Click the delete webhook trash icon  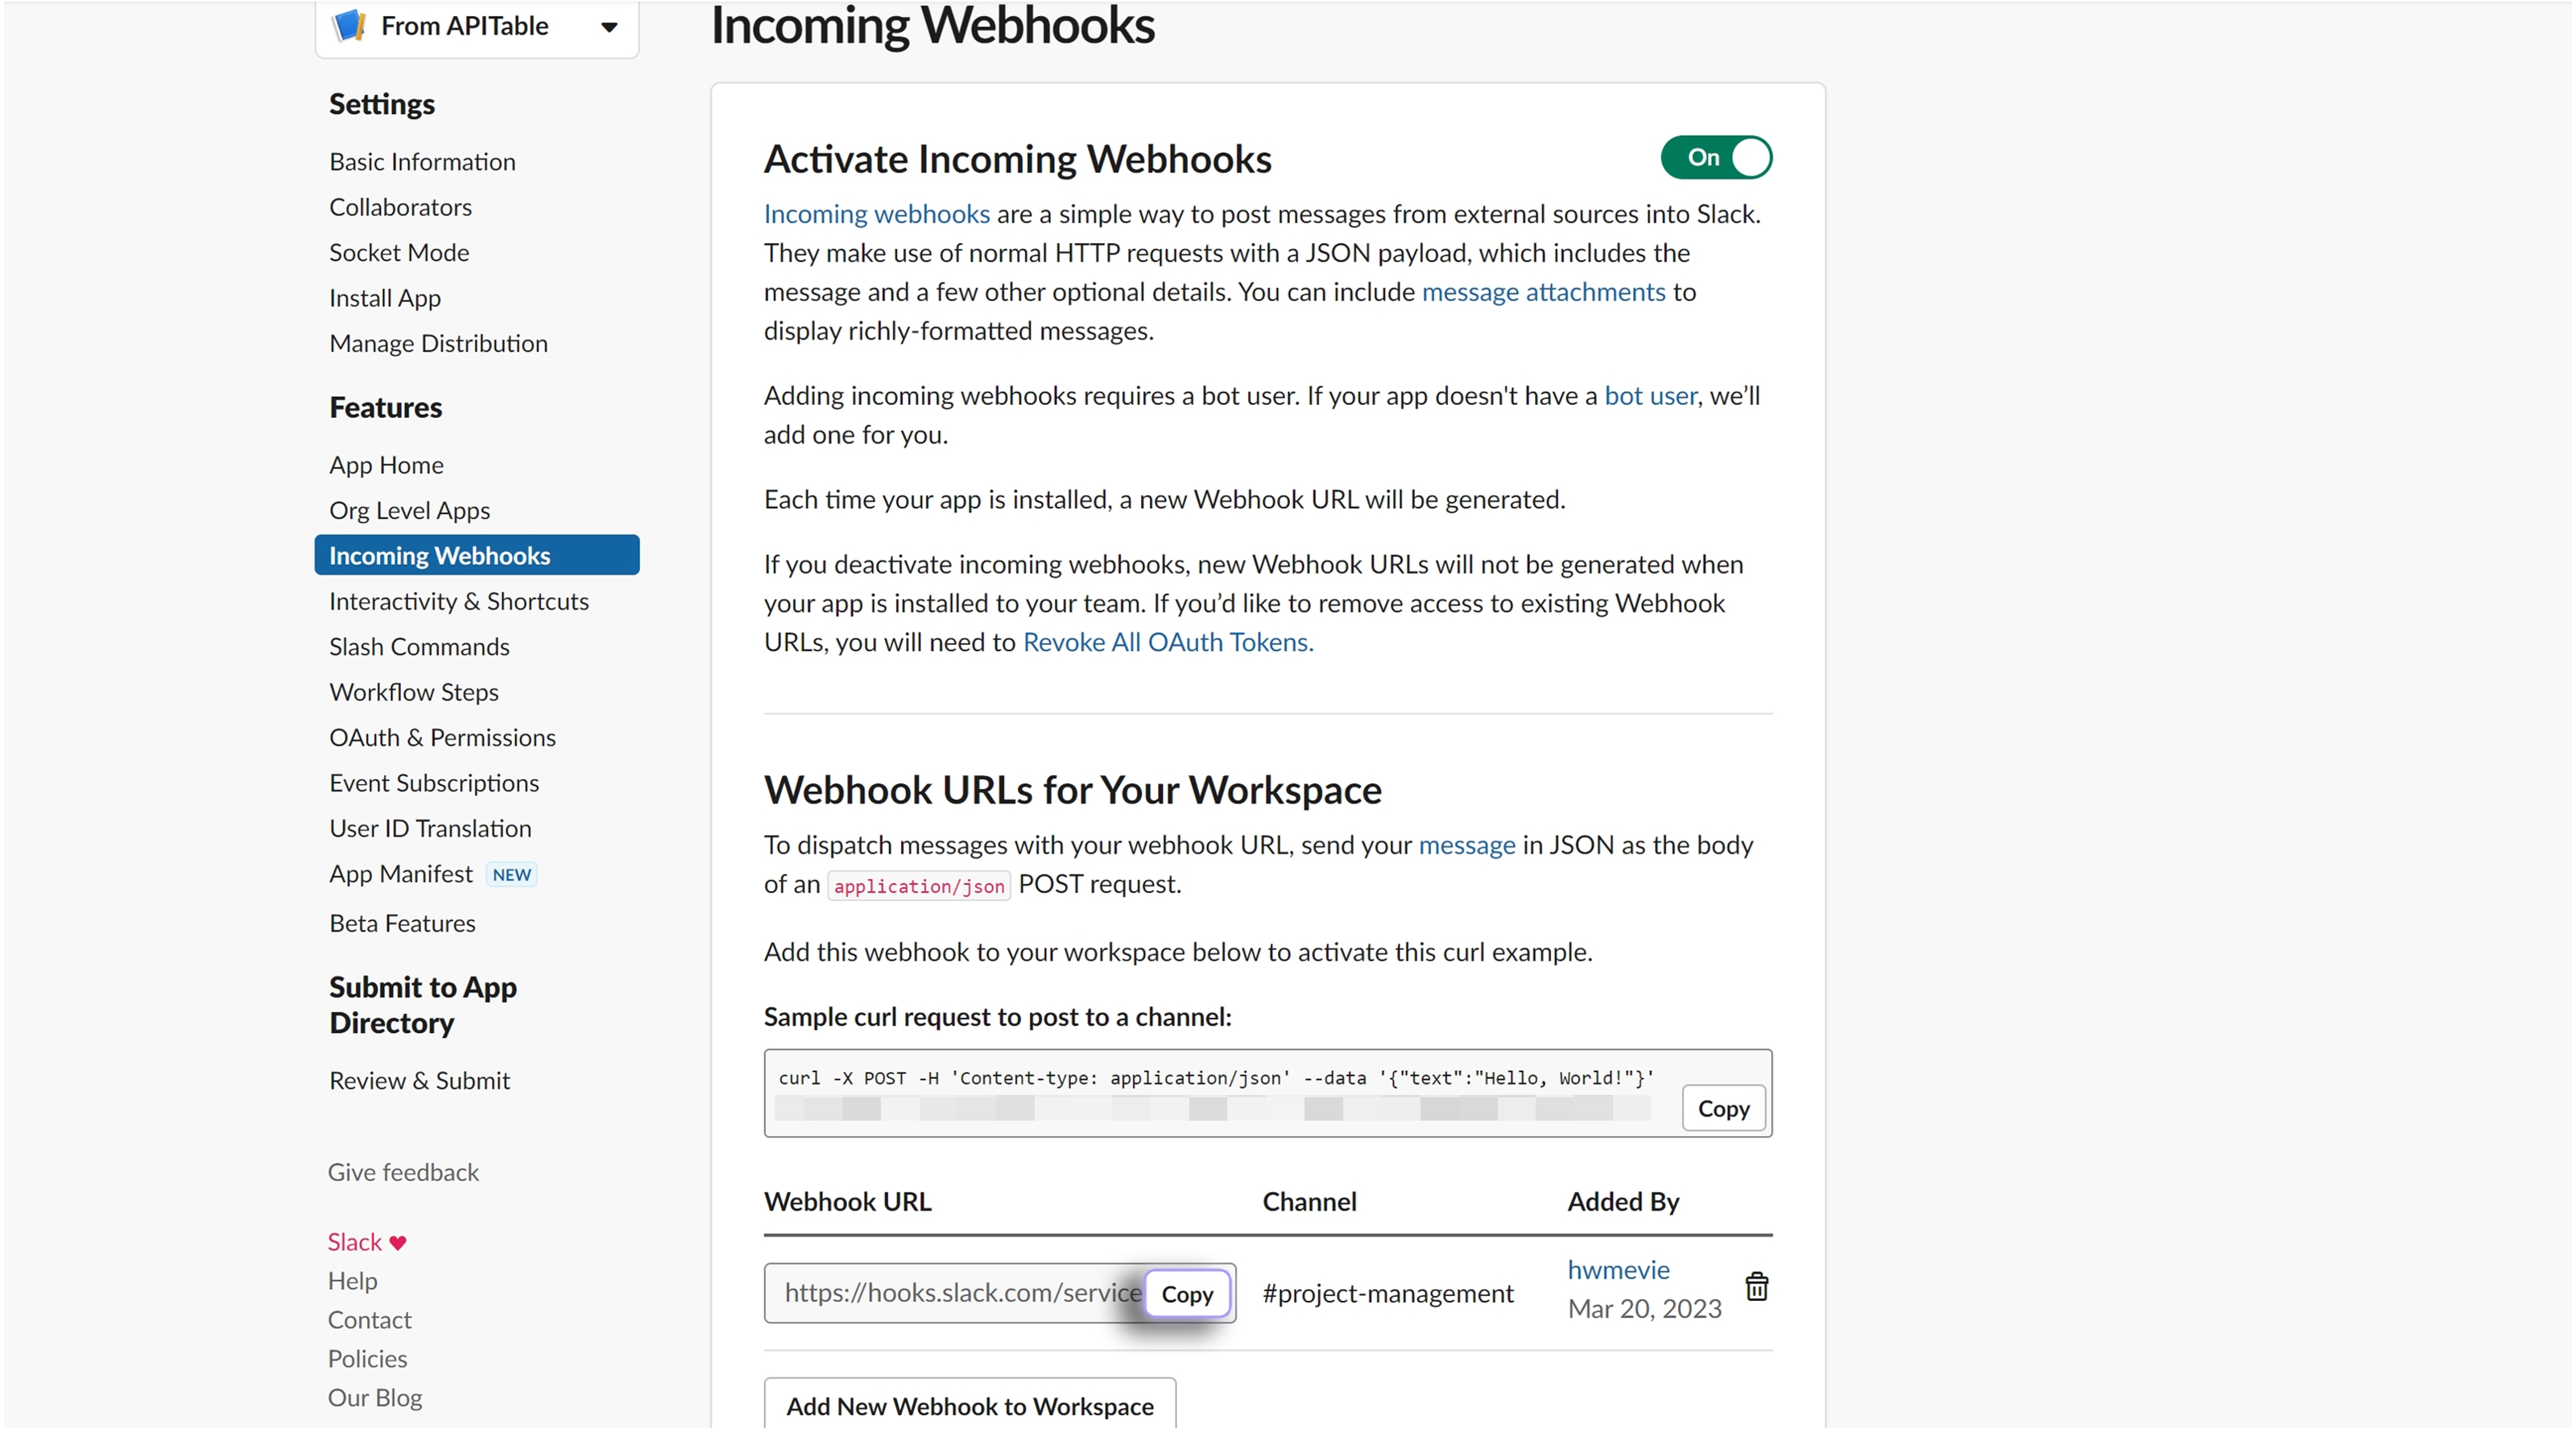point(1758,1287)
